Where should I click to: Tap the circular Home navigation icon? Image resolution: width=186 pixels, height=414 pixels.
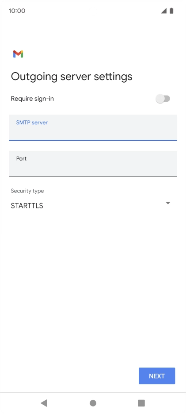click(x=93, y=403)
